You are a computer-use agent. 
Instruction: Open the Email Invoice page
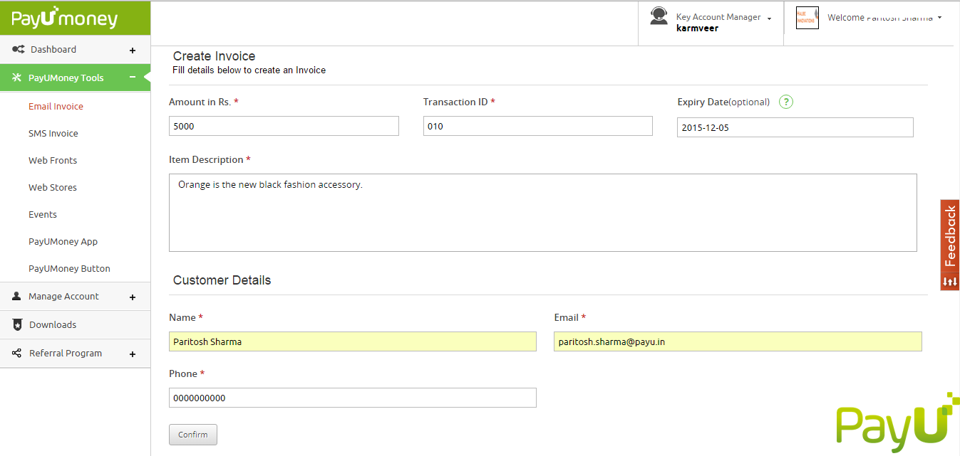[56, 106]
